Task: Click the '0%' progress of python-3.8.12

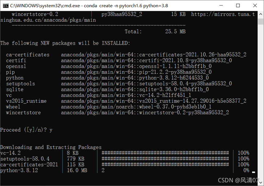Action: tap(246, 170)
